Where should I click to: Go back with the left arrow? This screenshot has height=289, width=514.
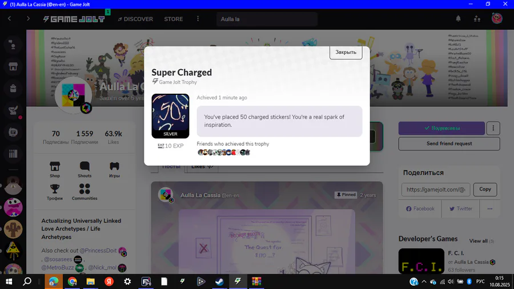tap(10, 19)
